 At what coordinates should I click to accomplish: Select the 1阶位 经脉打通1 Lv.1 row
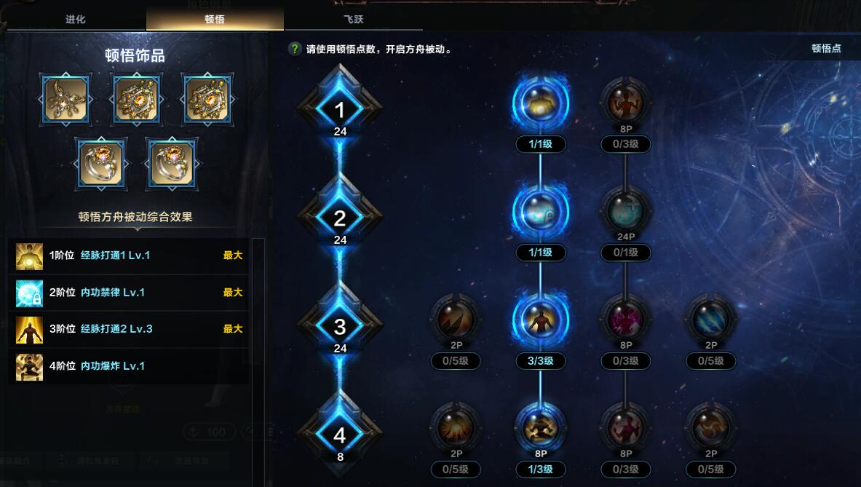click(129, 256)
